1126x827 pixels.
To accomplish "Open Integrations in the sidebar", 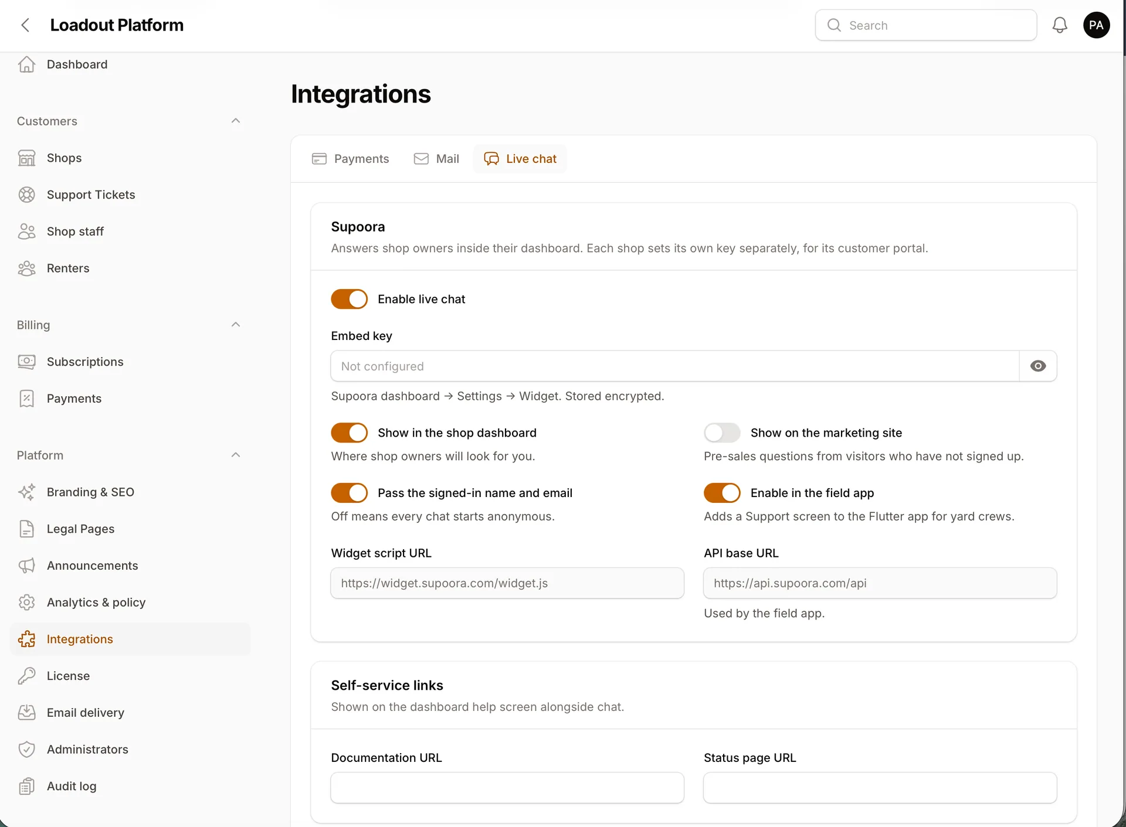I will pyautogui.click(x=130, y=639).
